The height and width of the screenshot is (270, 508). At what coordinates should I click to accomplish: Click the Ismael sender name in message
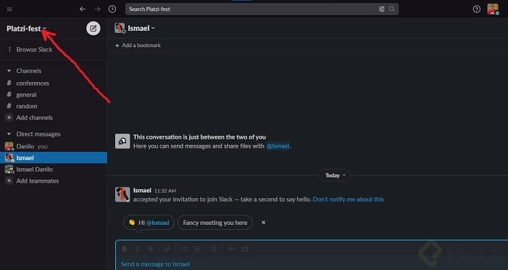(x=142, y=191)
